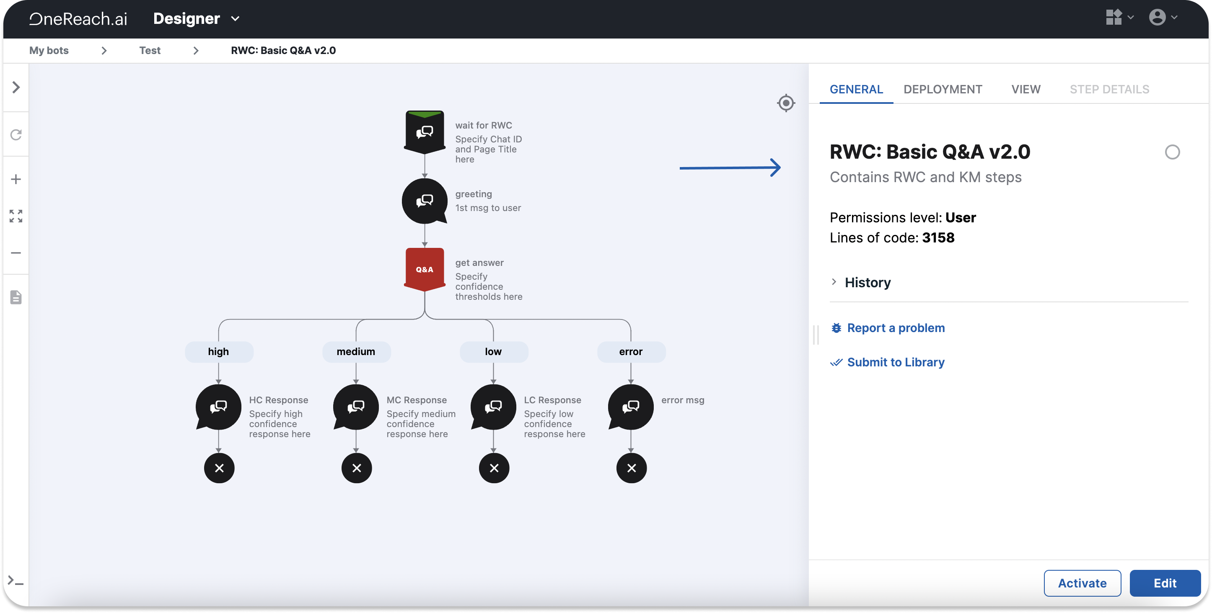Click the Q&A get answer node icon
Screen dimensions: 1212x613
[425, 269]
